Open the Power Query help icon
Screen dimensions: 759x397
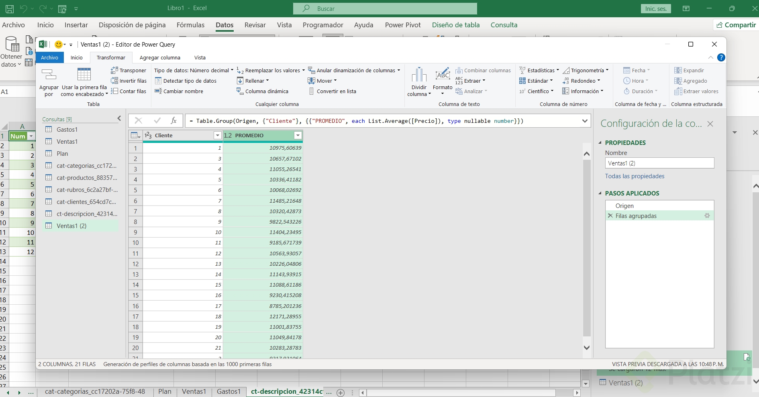721,57
